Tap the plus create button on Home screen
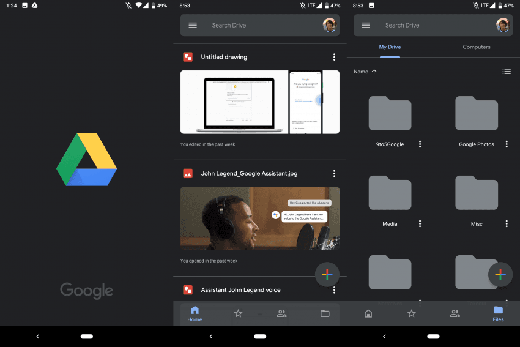This screenshot has height=347, width=520. (x=327, y=274)
